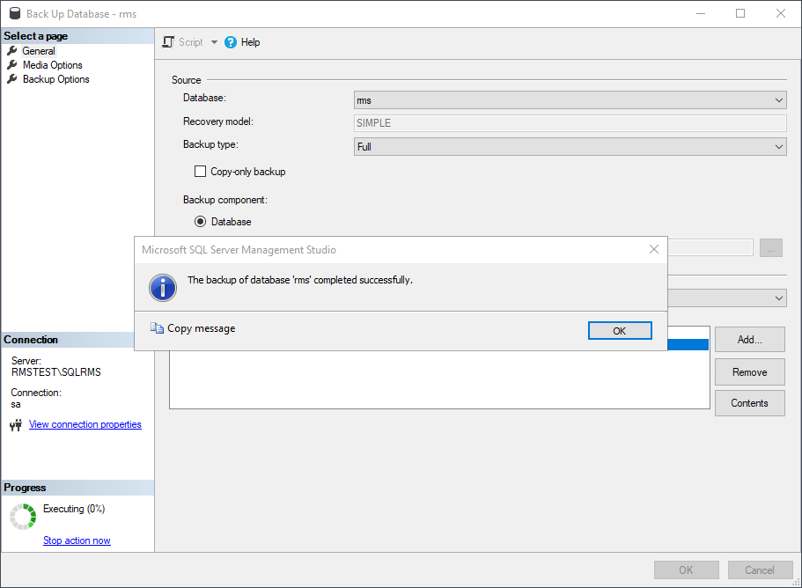The height and width of the screenshot is (588, 802).
Task: Click the backup completed successfully message
Action: (299, 280)
